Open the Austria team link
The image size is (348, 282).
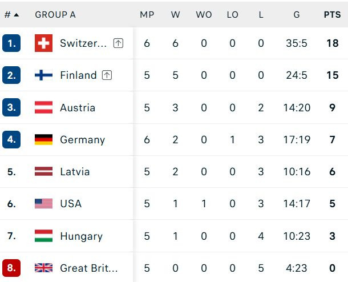78,108
